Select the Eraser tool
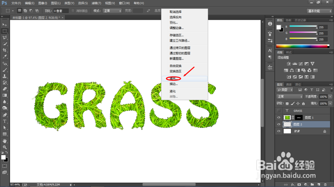 point(4,89)
